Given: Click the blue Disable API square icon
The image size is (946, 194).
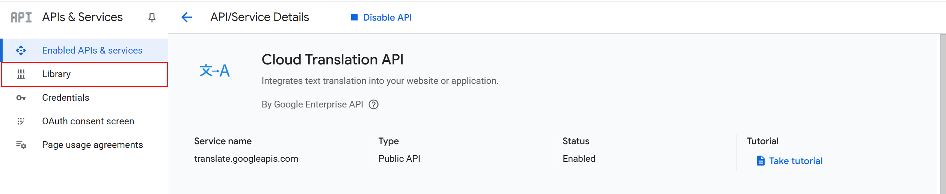Looking at the screenshot, I should coord(354,17).
